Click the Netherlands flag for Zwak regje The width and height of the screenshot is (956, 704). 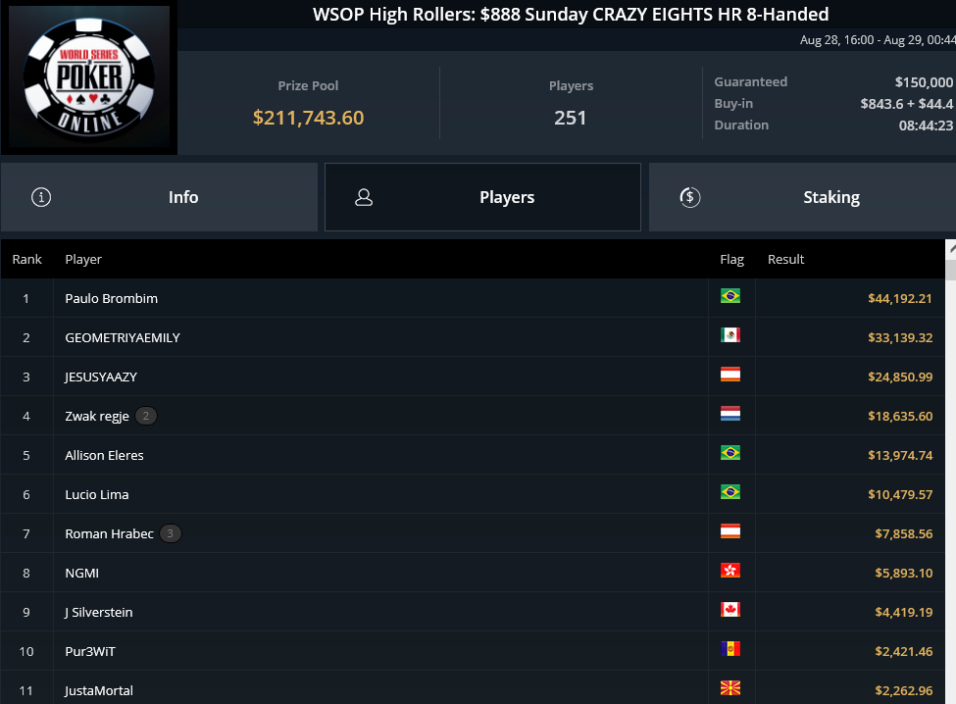[730, 413]
